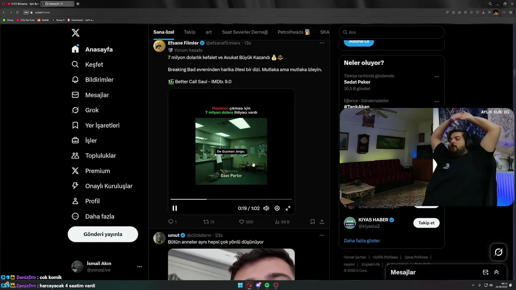Open a new browser tab
This screenshot has width=516, height=290.
pyautogui.click(x=78, y=4)
